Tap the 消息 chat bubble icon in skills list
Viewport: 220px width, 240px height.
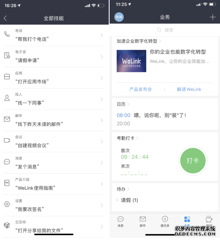[x=7, y=162]
